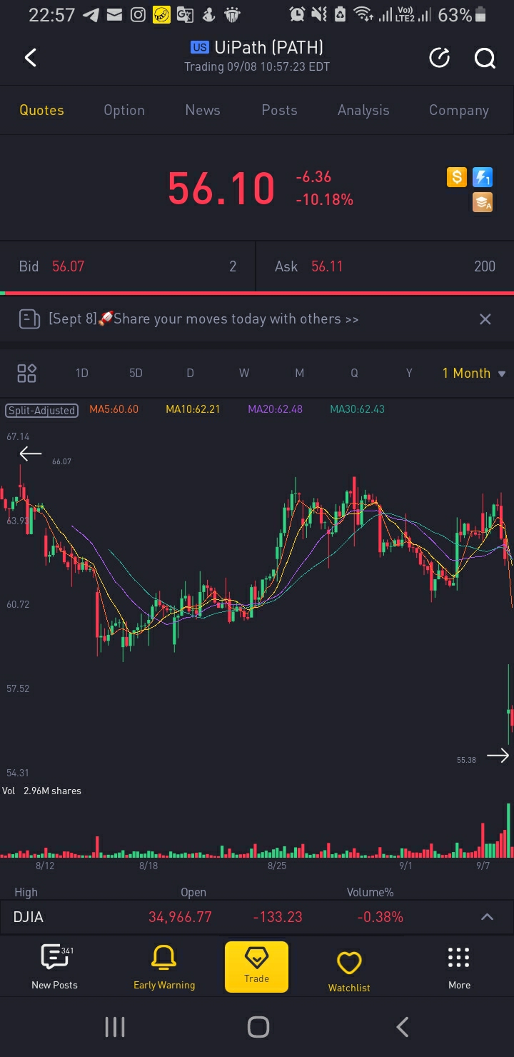Viewport: 514px width, 1057px height.
Task: Open the 1 Month interval dropdown
Action: click(473, 373)
